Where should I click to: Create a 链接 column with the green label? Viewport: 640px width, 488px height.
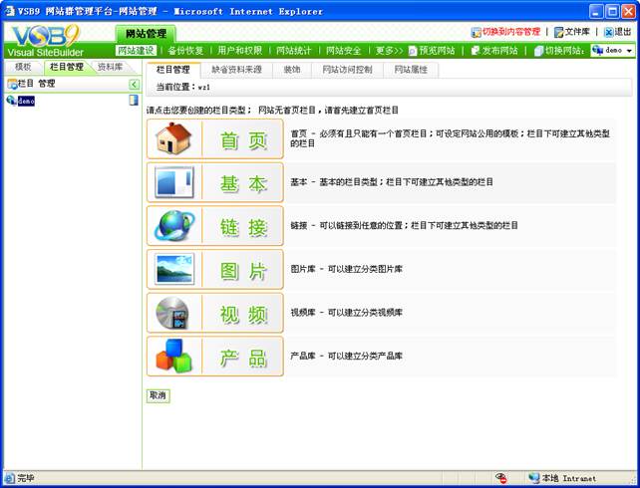point(243,227)
